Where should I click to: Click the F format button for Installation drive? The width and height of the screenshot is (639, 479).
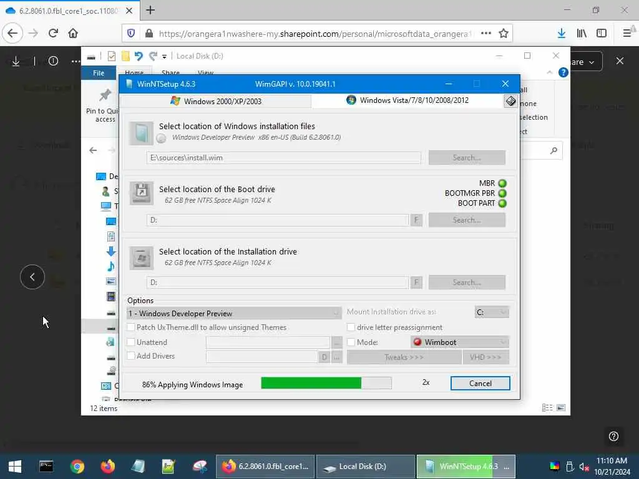[x=416, y=283]
